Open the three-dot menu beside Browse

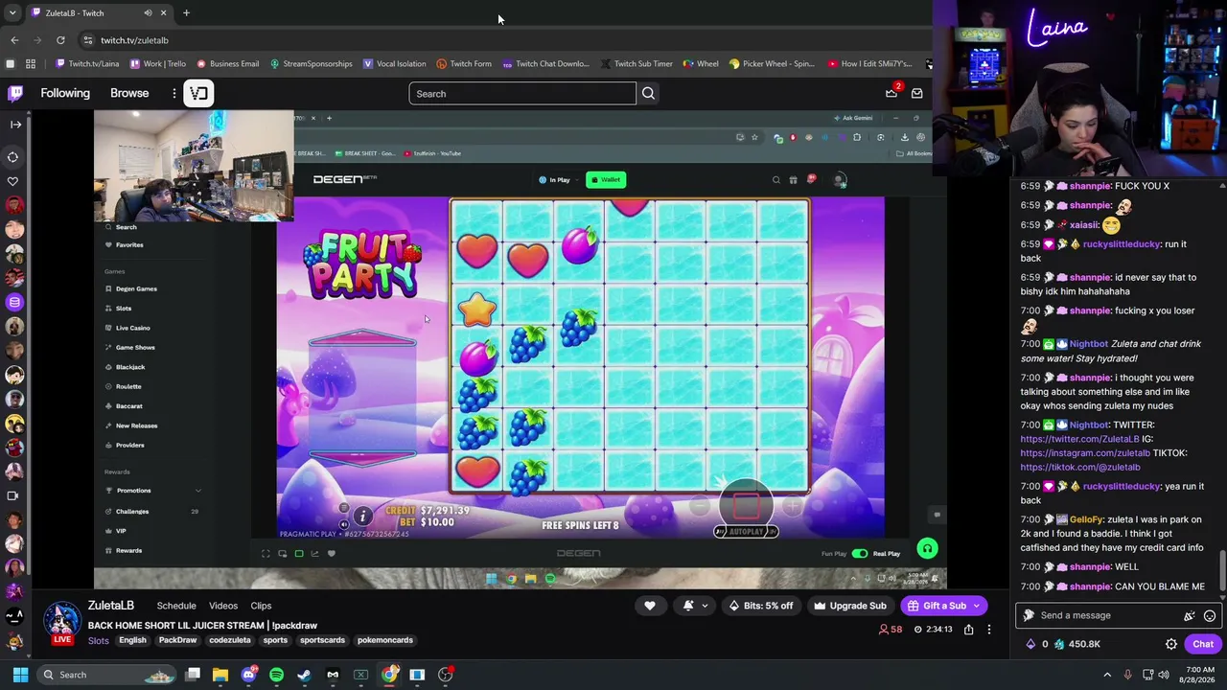pyautogui.click(x=174, y=93)
